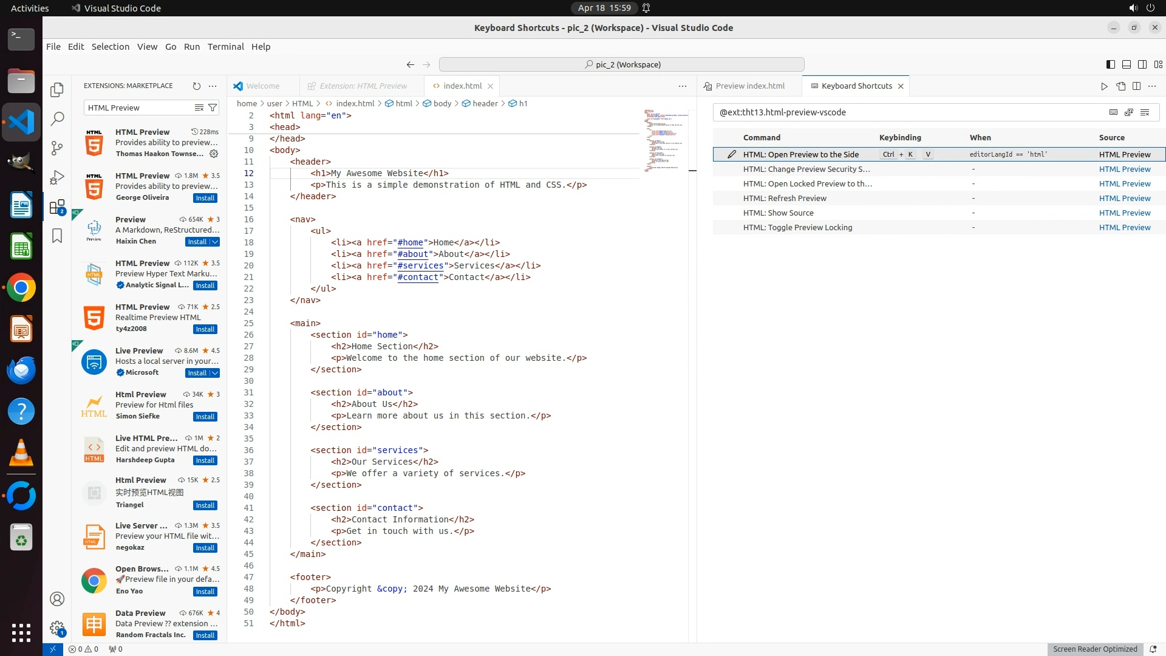
Task: Click the code minimap overview
Action: pos(665,141)
